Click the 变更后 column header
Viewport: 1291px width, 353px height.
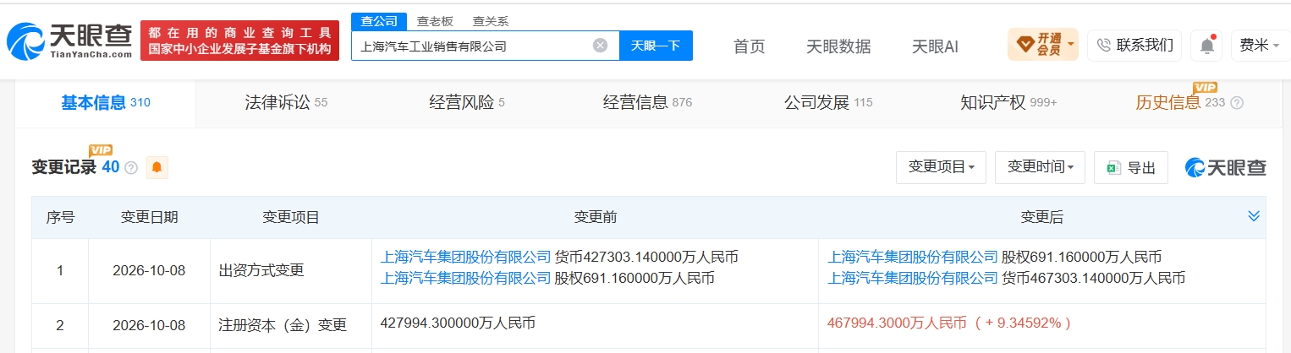[x=1042, y=217]
